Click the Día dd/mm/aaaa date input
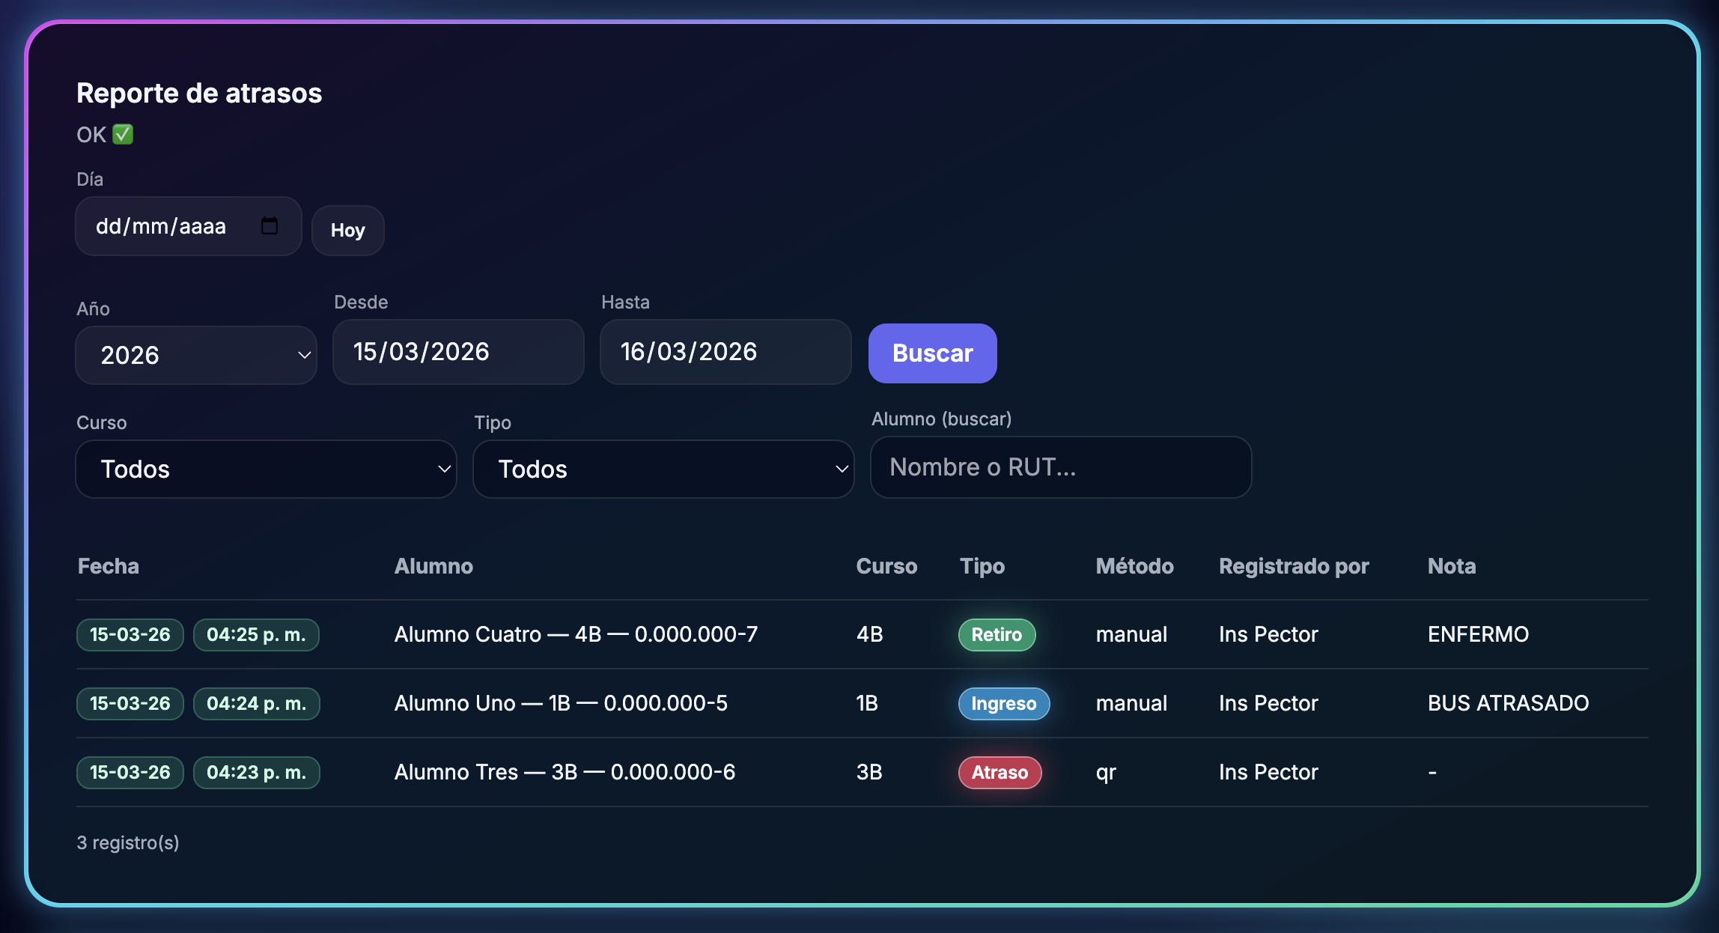Image resolution: width=1719 pixels, height=933 pixels. point(161,226)
